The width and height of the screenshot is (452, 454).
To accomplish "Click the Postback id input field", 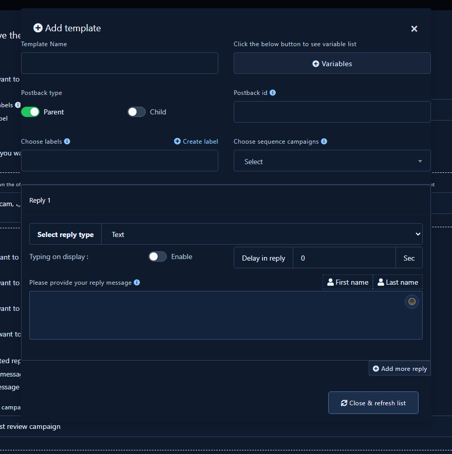I will tap(332, 112).
